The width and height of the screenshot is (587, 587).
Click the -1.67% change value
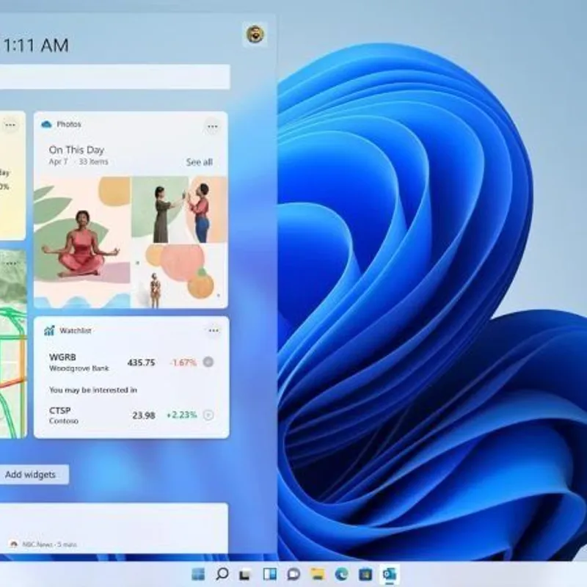(x=183, y=362)
